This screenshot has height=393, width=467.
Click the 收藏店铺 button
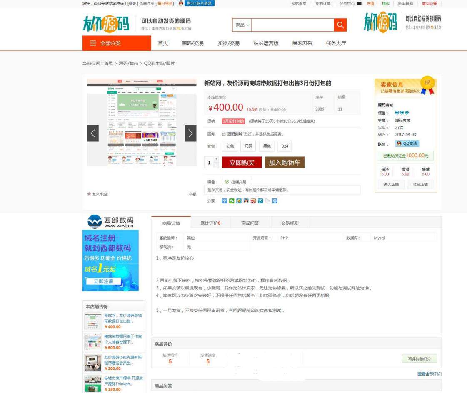click(420, 184)
